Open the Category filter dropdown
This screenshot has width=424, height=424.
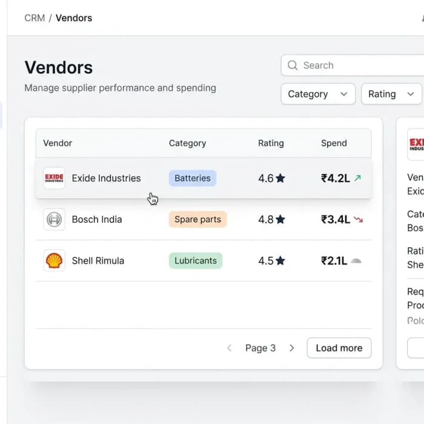(x=318, y=94)
